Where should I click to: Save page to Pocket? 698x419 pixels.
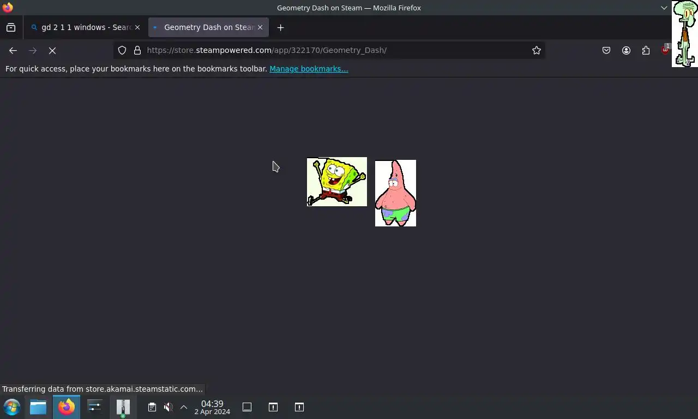pos(606,50)
